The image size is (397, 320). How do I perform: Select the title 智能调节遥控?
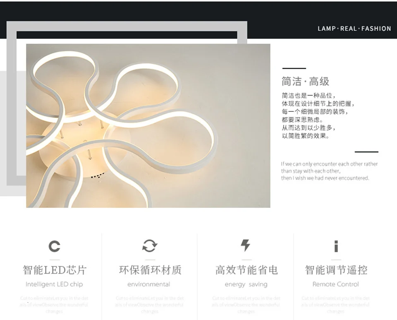click(336, 270)
